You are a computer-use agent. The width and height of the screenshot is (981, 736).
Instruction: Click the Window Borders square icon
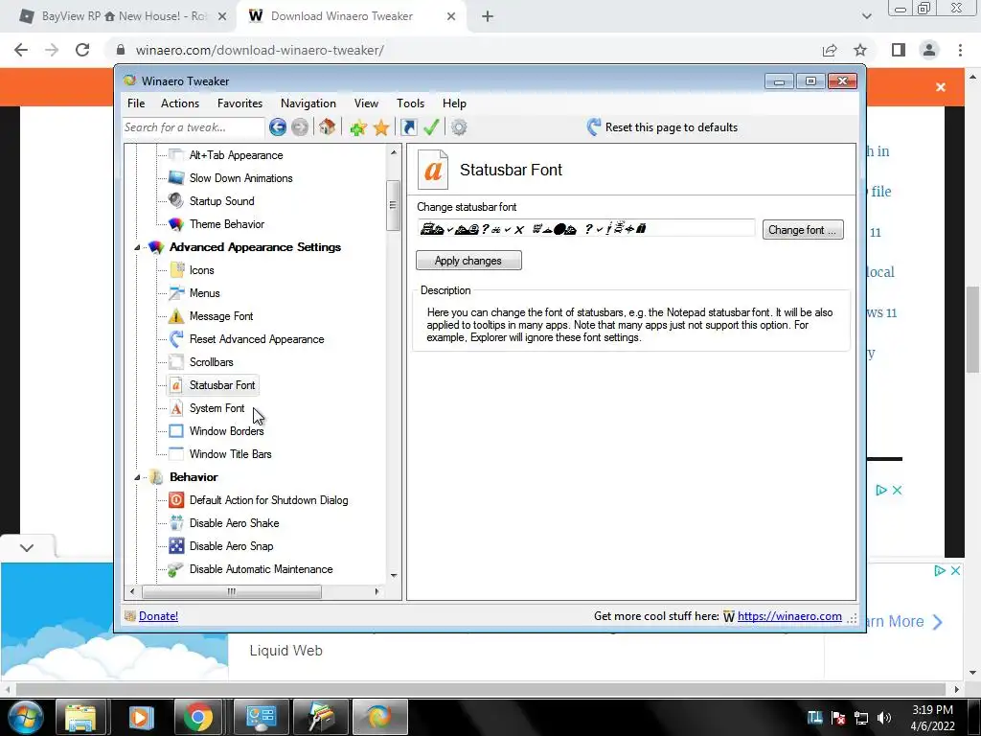click(176, 431)
